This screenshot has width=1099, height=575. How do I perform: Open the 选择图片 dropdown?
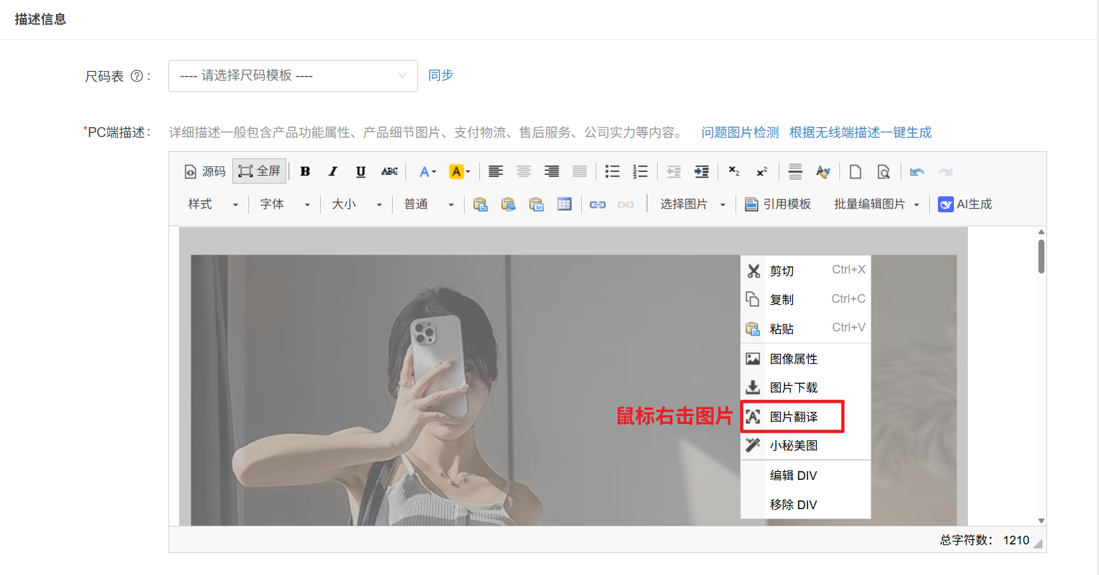tap(692, 204)
